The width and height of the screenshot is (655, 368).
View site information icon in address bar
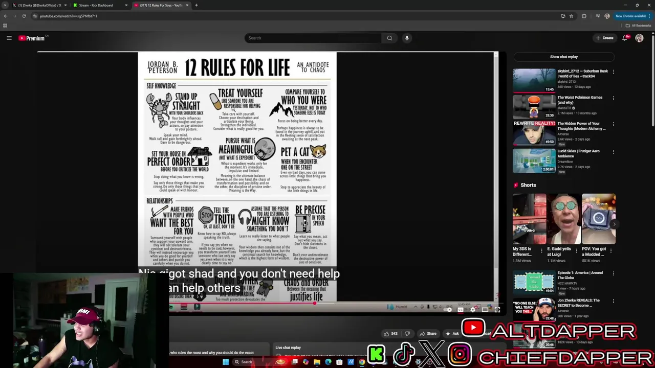click(35, 16)
